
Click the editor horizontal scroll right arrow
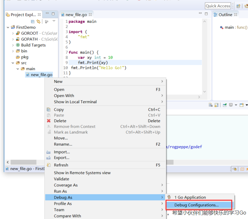199,97
